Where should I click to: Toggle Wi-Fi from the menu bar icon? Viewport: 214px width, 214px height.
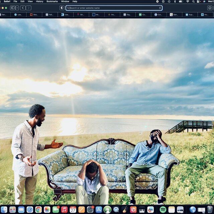[187, 1]
